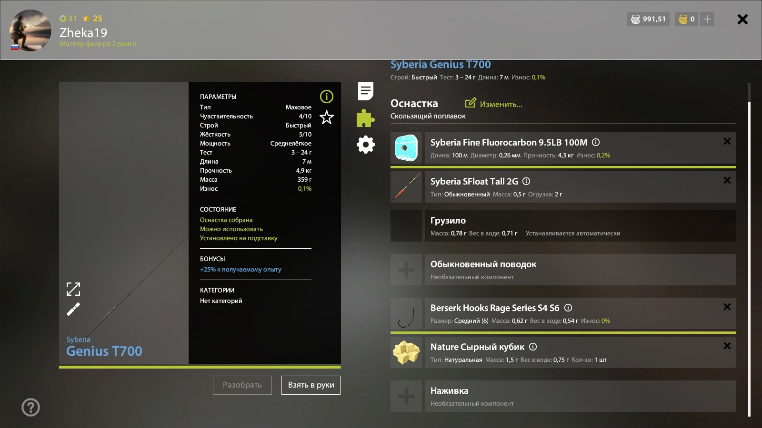Image resolution: width=762 pixels, height=428 pixels.
Task: Mark Genius T700 as favorite with star
Action: pos(327,117)
